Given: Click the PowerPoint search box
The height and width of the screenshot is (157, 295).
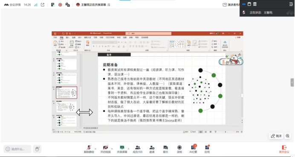Looking at the screenshot, I should pos(148,33).
